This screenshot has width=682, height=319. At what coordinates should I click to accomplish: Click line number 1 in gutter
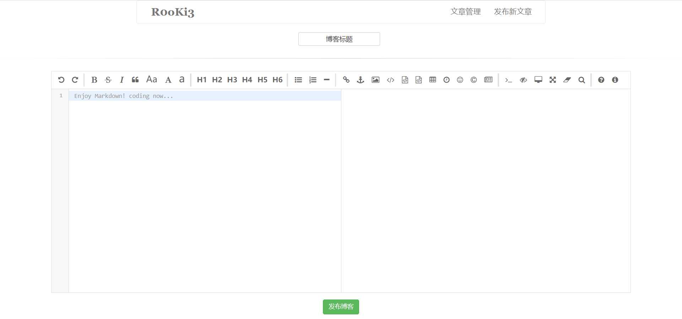tap(61, 95)
